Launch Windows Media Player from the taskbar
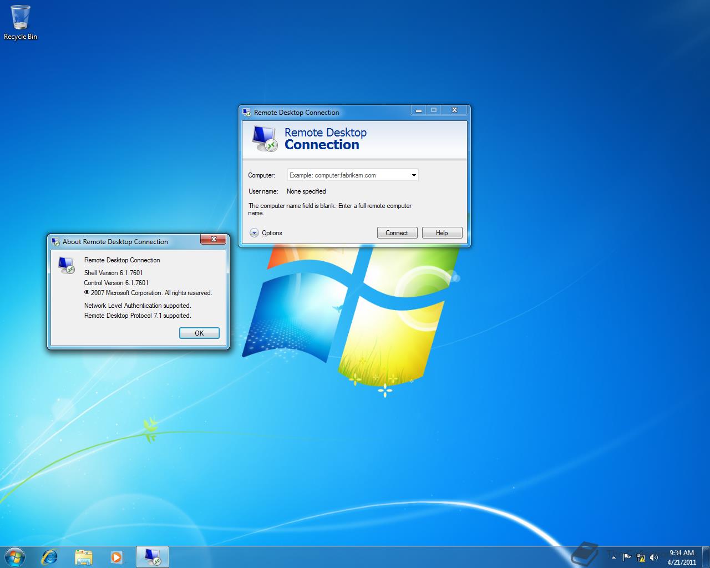 click(x=117, y=557)
